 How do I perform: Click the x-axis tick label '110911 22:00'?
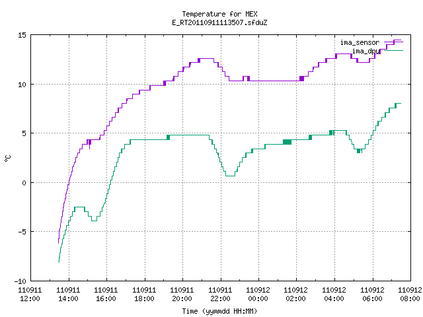point(220,294)
